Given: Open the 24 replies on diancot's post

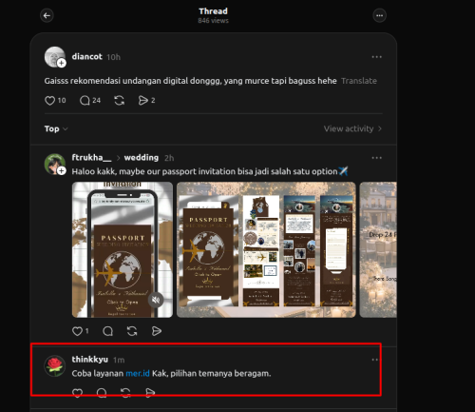Looking at the screenshot, I should coord(90,101).
